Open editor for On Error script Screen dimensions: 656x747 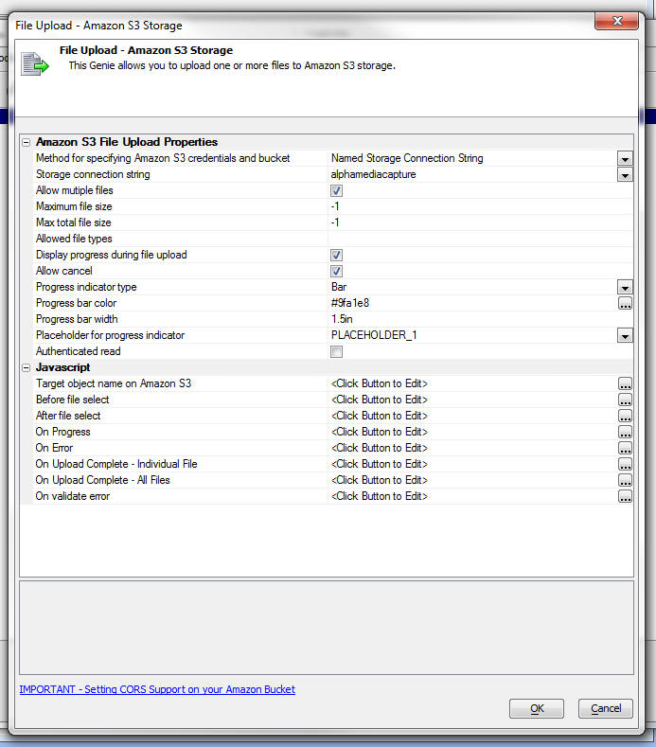point(625,449)
